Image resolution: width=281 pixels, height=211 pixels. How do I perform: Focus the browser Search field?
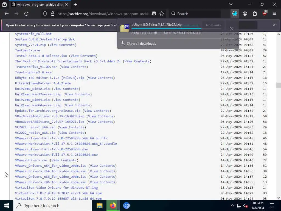pyautogui.click(x=195, y=14)
